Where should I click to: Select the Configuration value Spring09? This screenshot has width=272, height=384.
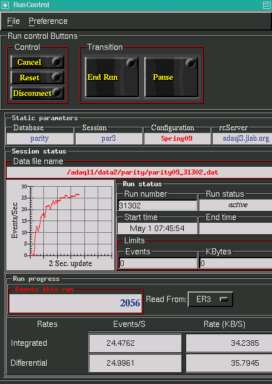(x=177, y=139)
